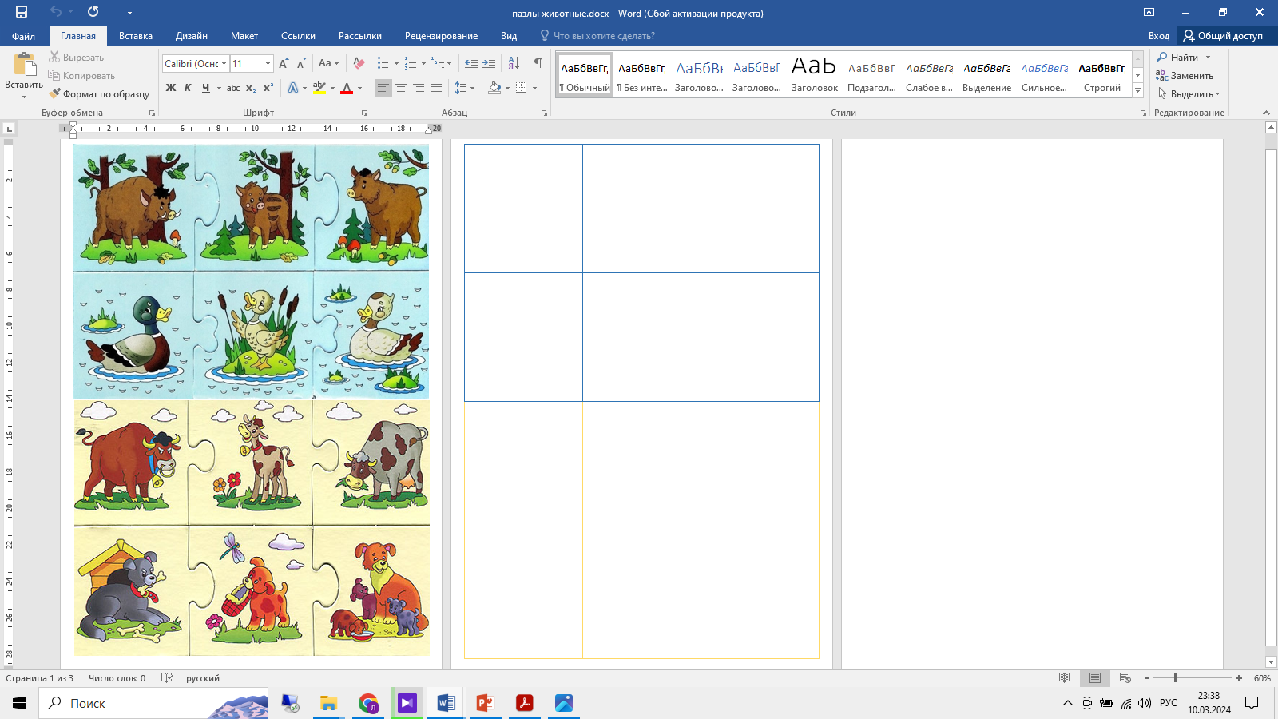This screenshot has height=719, width=1278.
Task: Toggle paragraph marks display (¶)
Action: pos(538,63)
